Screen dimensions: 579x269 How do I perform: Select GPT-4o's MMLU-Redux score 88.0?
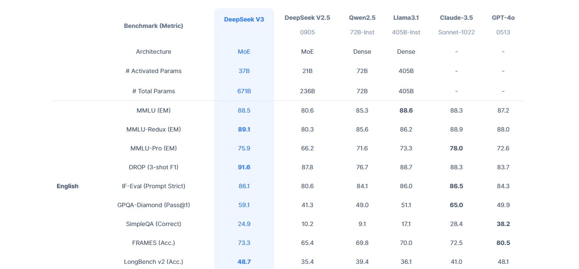(503, 129)
